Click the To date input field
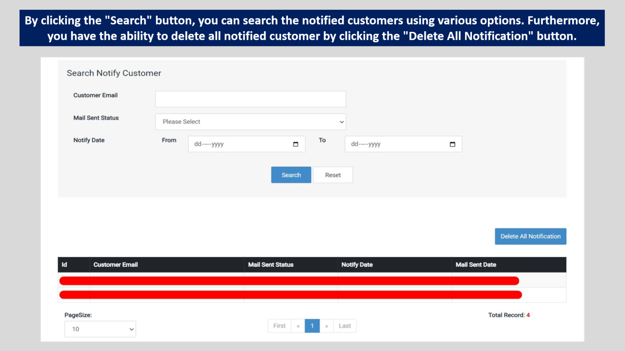Viewport: 625px width, 351px height. coord(391,144)
